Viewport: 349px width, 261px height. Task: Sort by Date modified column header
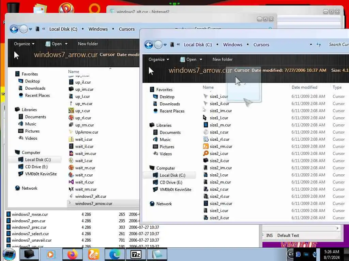(304, 87)
